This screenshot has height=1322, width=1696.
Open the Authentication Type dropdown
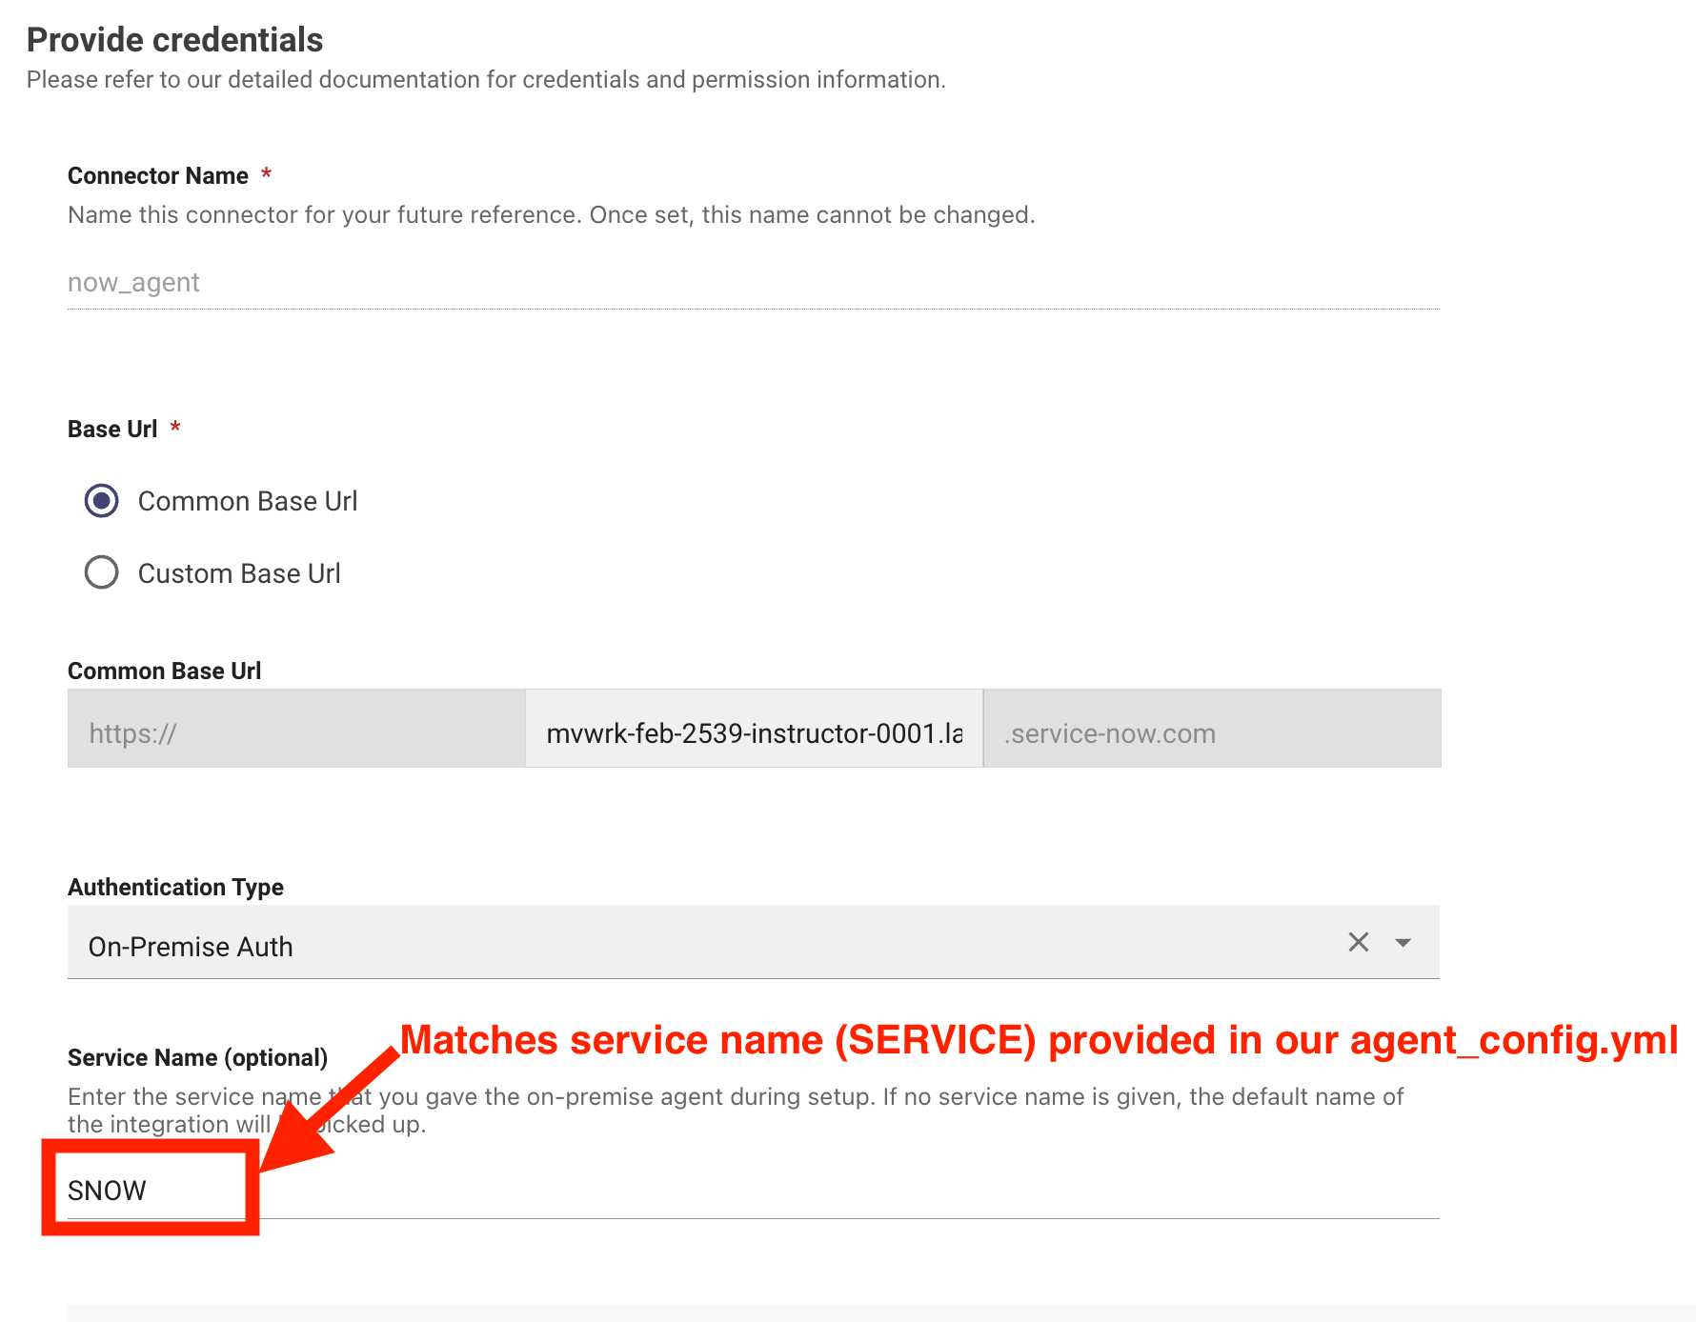tap(1403, 943)
